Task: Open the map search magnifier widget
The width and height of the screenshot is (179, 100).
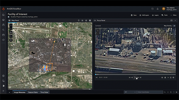Action: [11, 36]
